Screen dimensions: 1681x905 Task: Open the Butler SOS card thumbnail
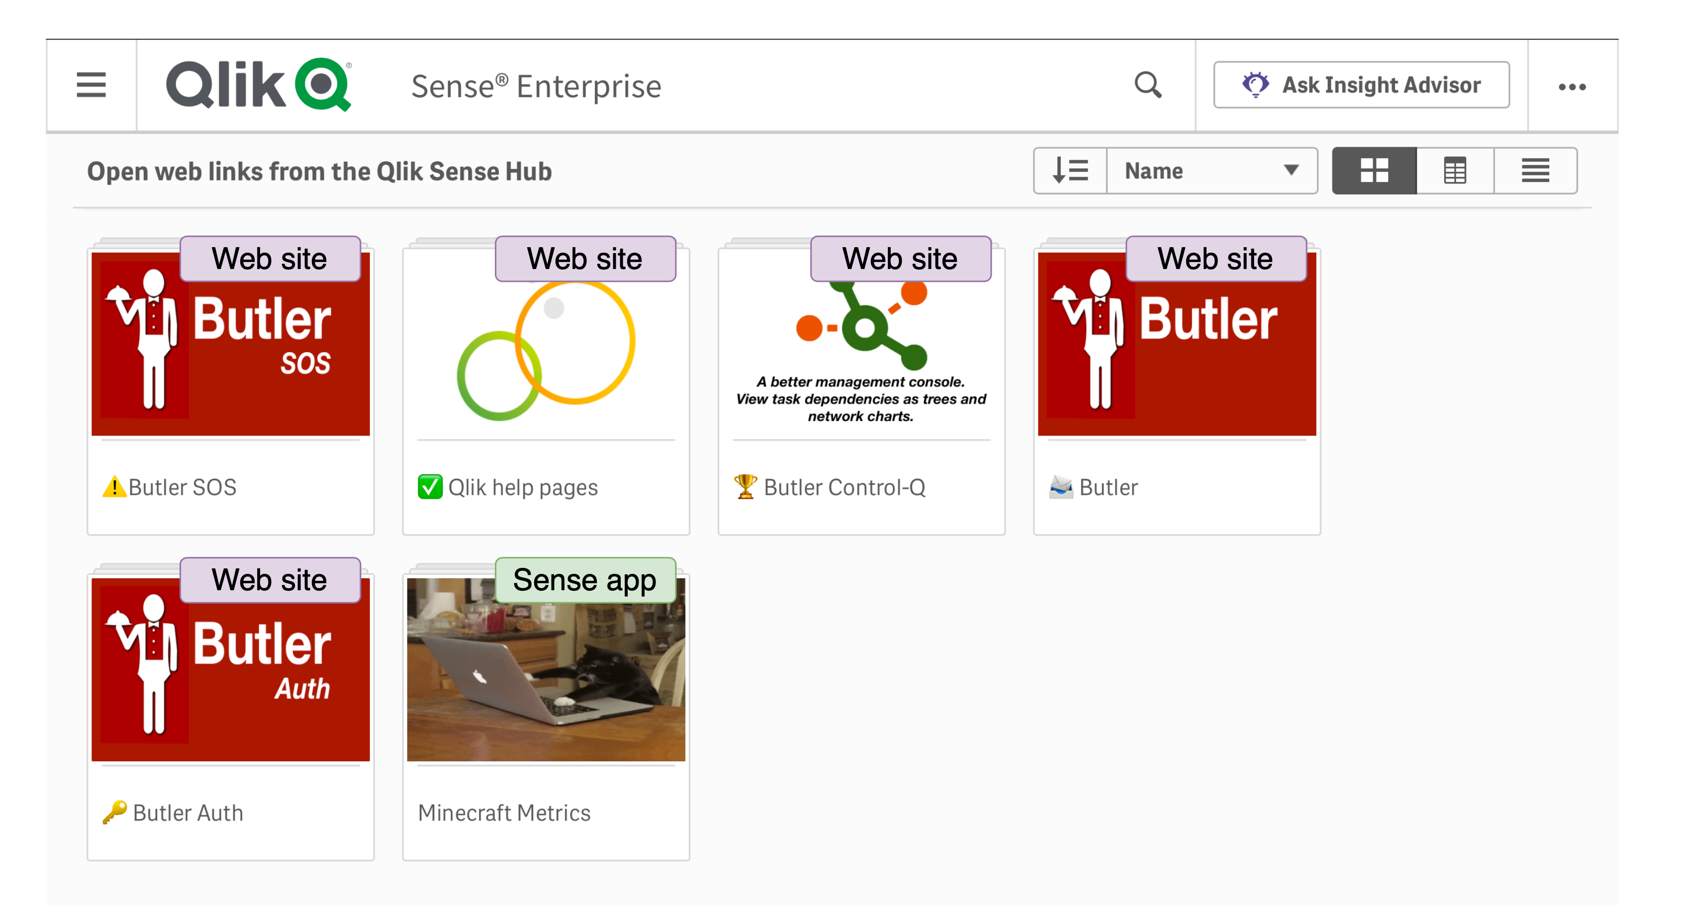(230, 344)
